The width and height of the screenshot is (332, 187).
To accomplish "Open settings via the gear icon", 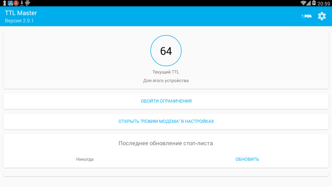I will pos(322,16).
